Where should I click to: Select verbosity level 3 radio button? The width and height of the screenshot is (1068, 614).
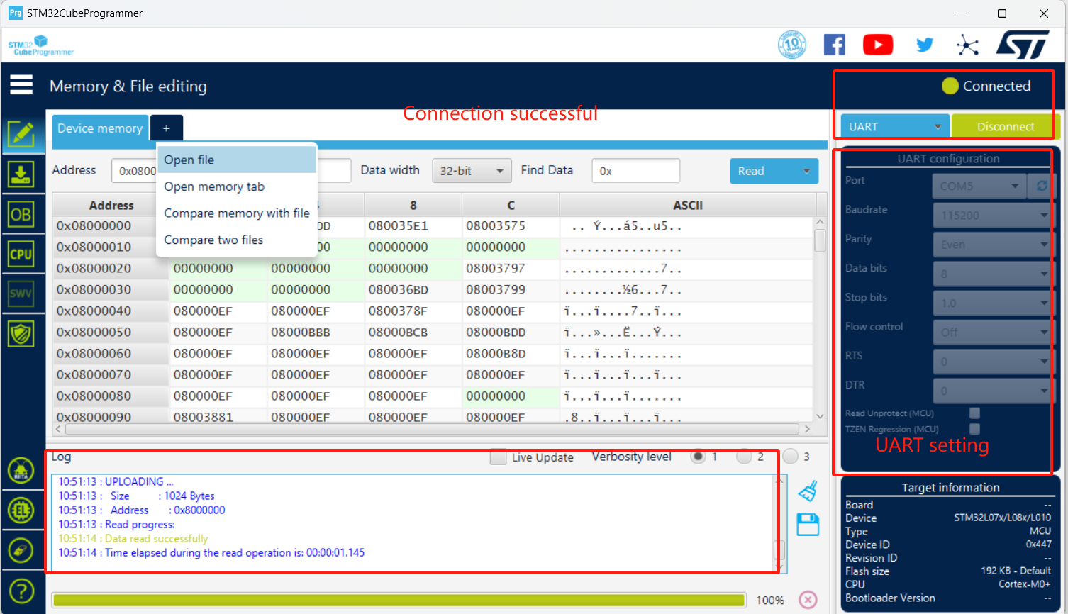click(x=791, y=457)
